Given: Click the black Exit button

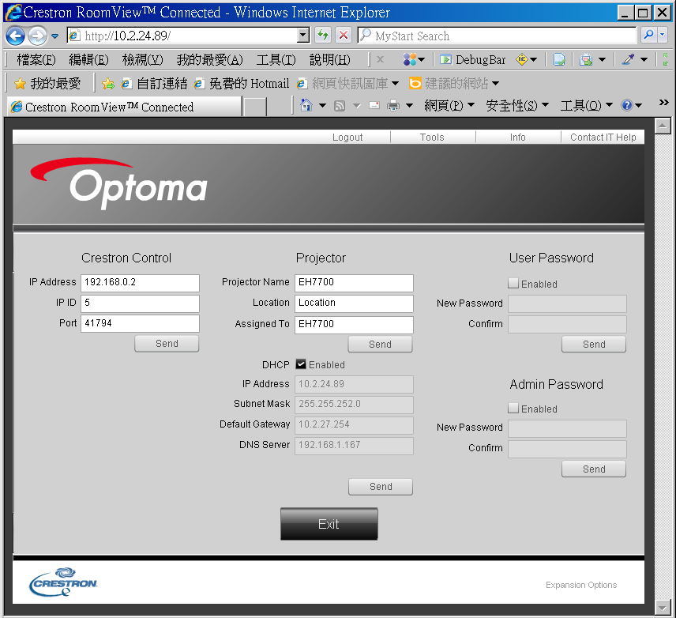Looking at the screenshot, I should 329,524.
